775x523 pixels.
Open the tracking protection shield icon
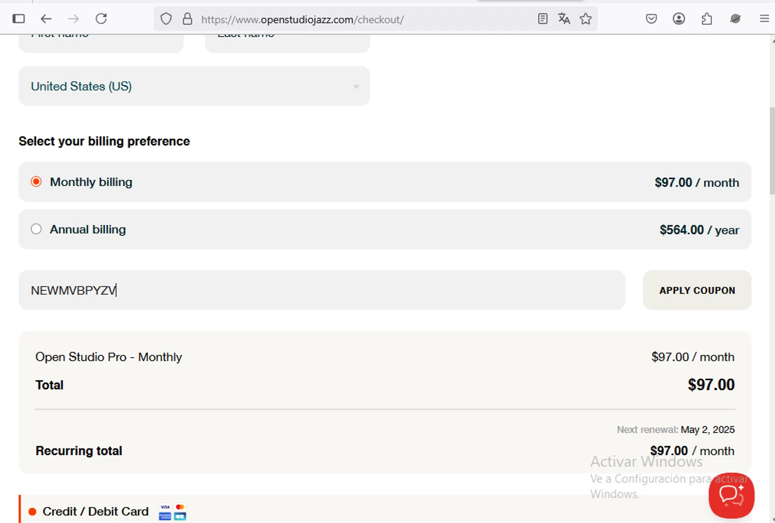[166, 19]
